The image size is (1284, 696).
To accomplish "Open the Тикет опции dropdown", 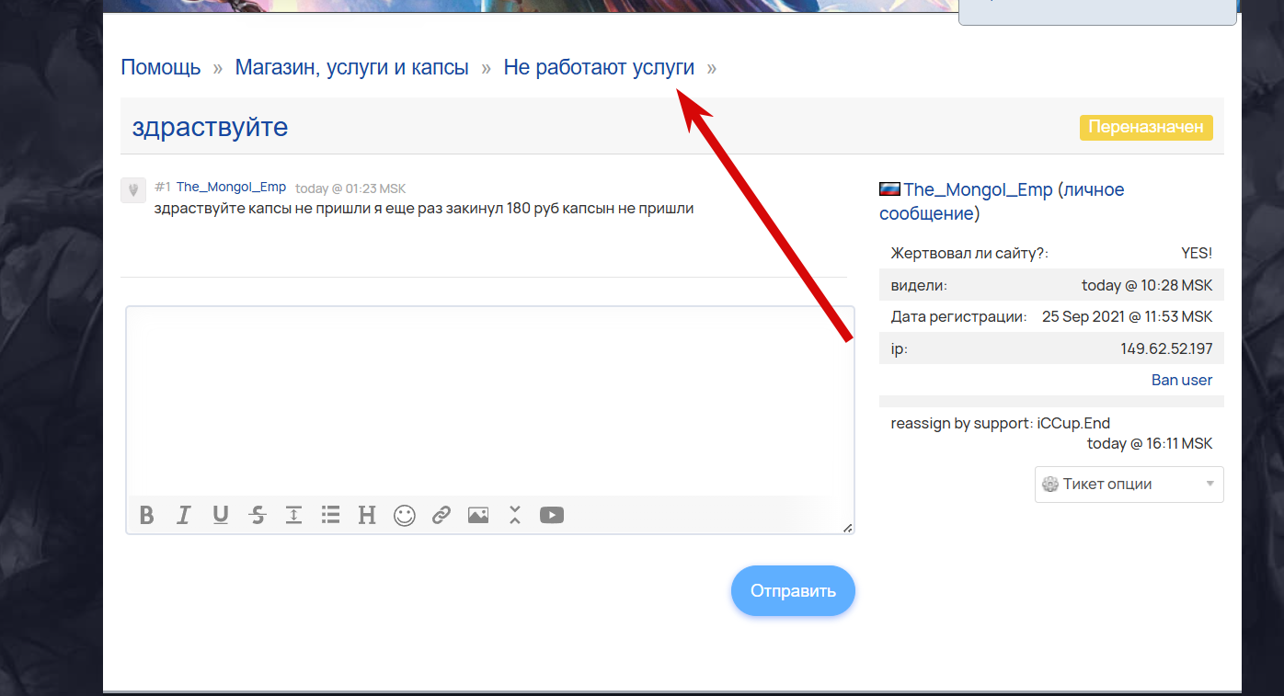I will [1129, 484].
